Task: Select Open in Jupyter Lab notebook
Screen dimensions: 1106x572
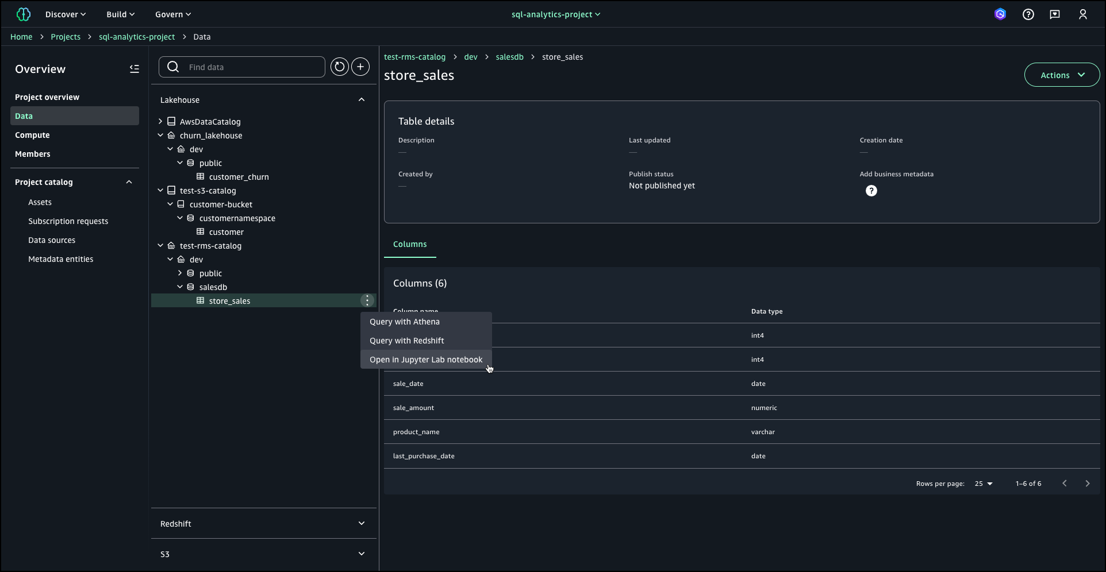Action: tap(426, 360)
